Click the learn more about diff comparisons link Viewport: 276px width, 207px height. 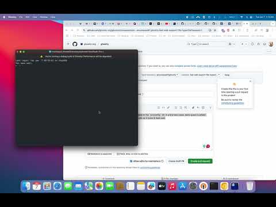[217, 66]
